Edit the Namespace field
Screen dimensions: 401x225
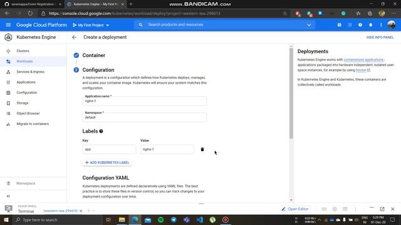pyautogui.click(x=145, y=117)
